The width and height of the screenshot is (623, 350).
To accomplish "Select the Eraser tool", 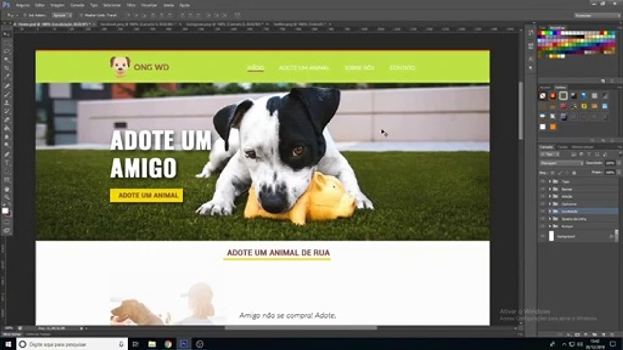I will (7, 119).
